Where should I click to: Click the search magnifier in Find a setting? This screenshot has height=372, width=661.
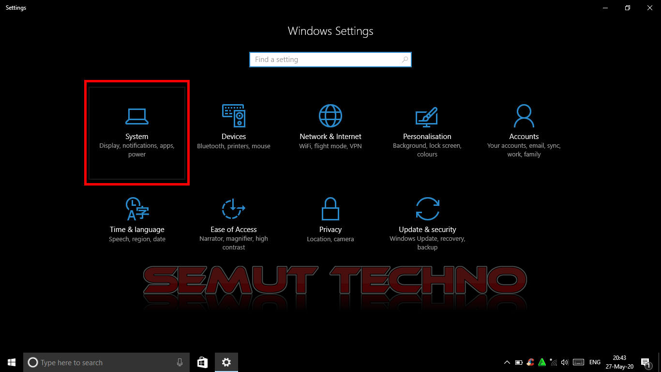click(405, 60)
